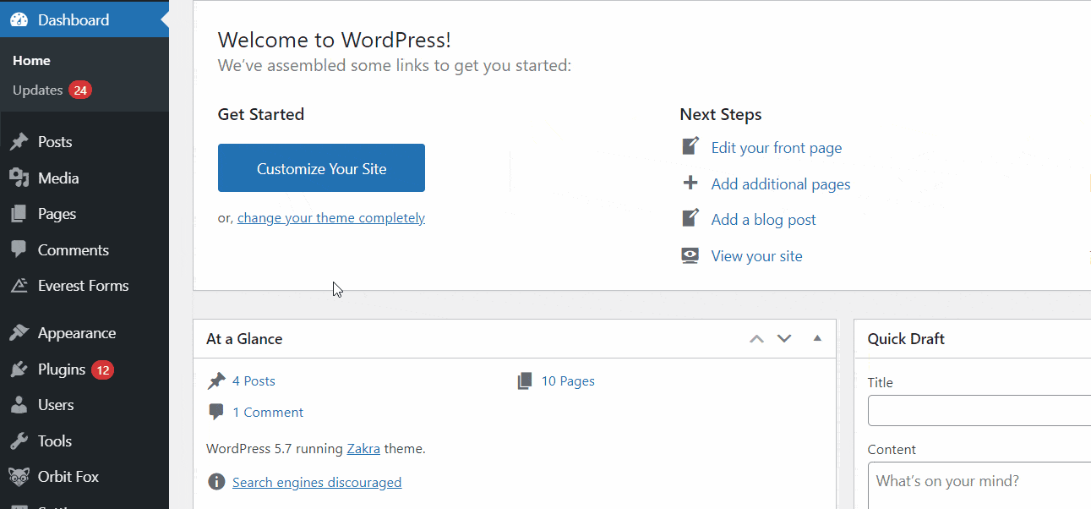
Task: Click the Users person icon
Action: coord(19,405)
